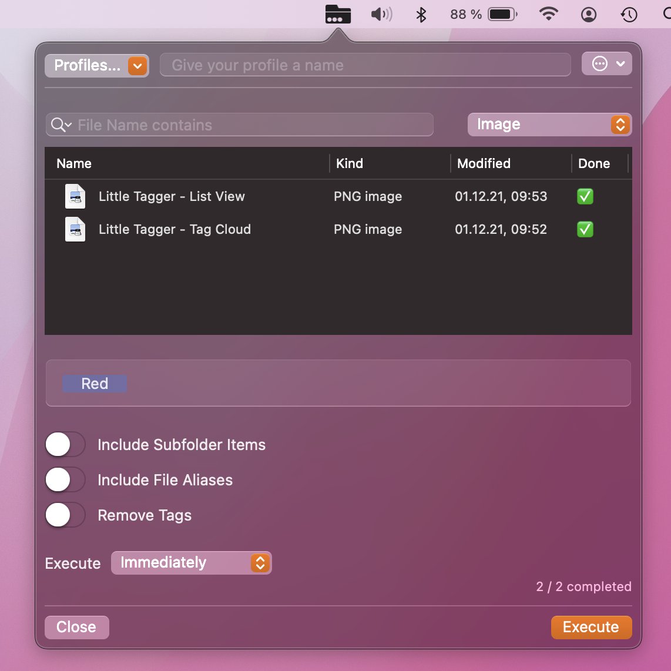671x671 pixels.
Task: Select the row Little Tagger - List View
Action: (x=338, y=196)
